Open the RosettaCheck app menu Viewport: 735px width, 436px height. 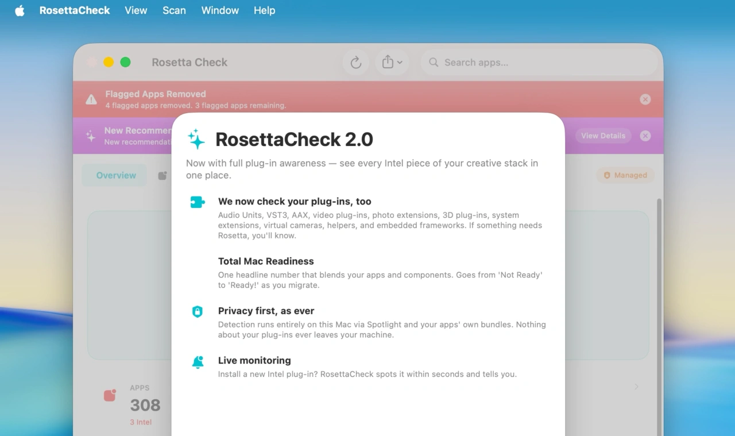tap(75, 10)
